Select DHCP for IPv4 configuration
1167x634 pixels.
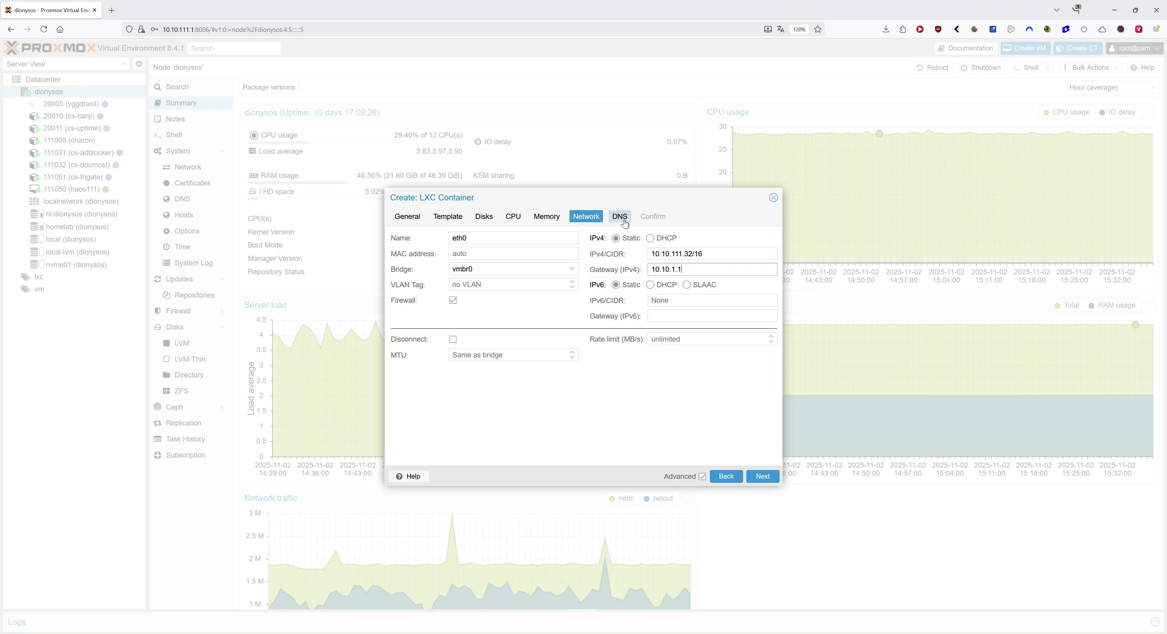[x=651, y=238]
